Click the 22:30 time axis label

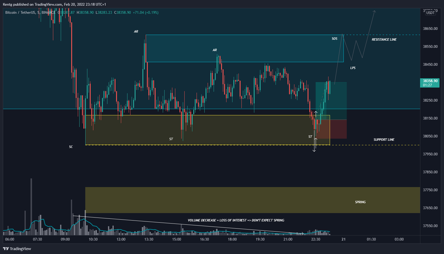point(316,239)
